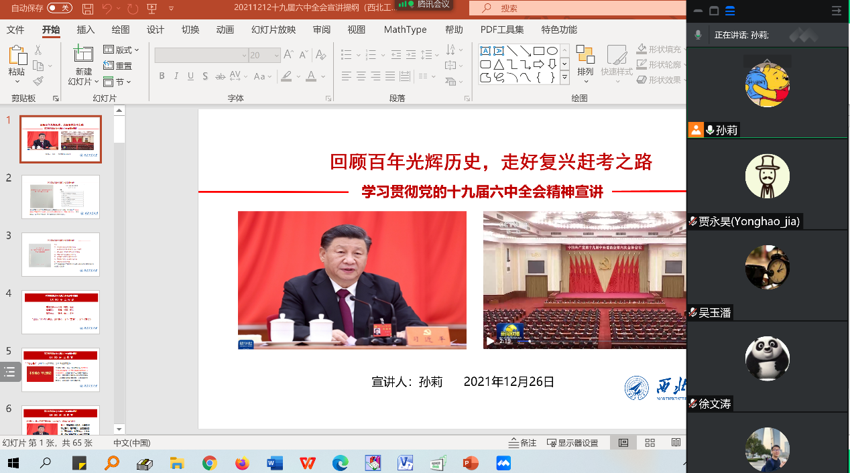Select slide 4 thumbnail in the panel

point(60,312)
